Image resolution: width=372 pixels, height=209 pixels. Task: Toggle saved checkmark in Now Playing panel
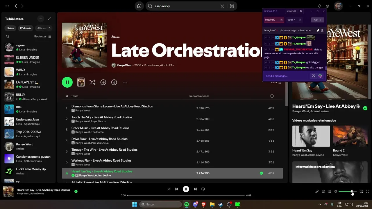pyautogui.click(x=365, y=108)
